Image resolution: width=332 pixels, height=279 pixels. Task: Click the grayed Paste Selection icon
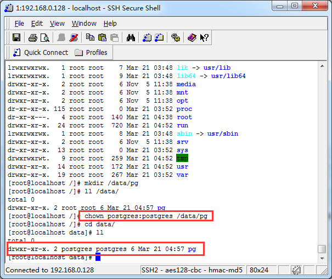point(114,38)
